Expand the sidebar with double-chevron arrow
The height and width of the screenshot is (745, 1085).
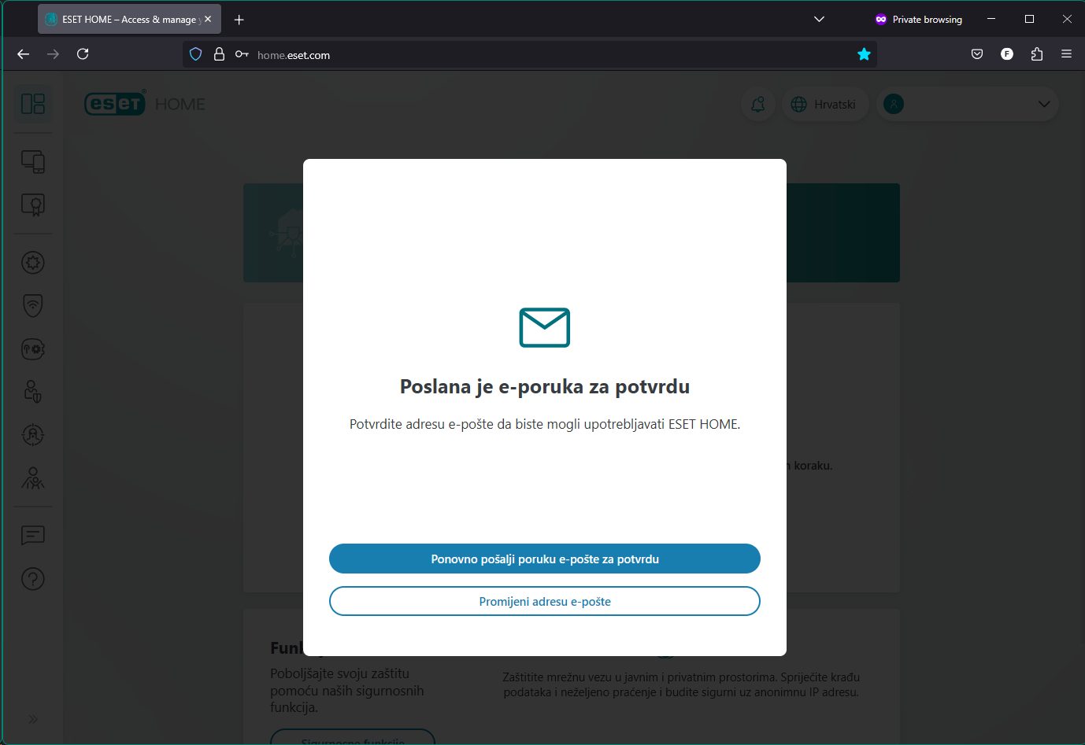coord(33,719)
